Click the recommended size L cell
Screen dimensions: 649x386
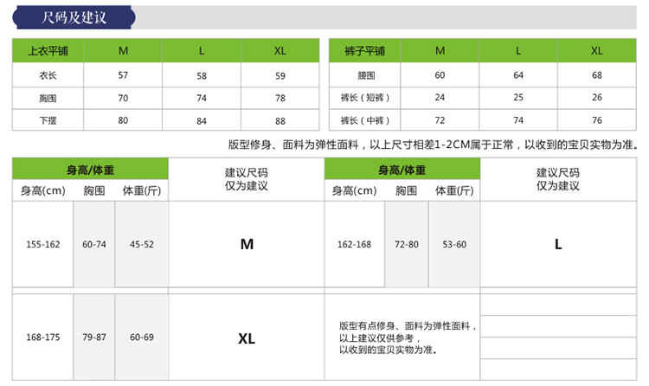pyautogui.click(x=558, y=244)
